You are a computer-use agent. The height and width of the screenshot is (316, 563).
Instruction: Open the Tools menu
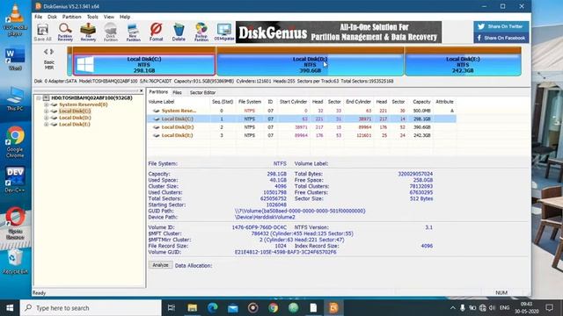point(92,17)
